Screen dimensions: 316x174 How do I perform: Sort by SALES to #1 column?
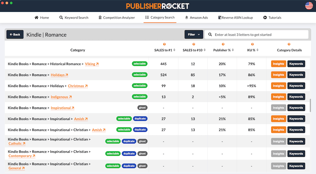(174, 50)
